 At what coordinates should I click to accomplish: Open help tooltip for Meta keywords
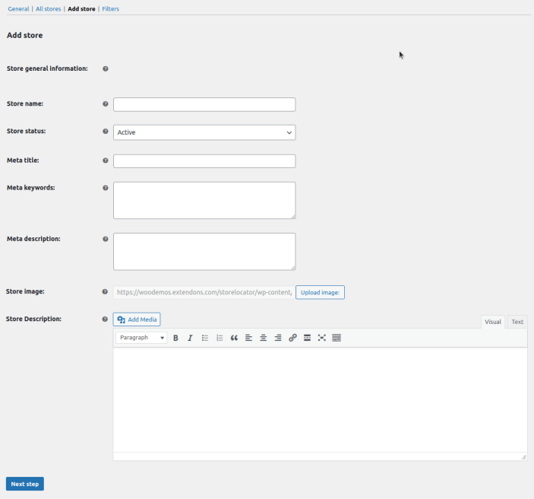point(106,188)
